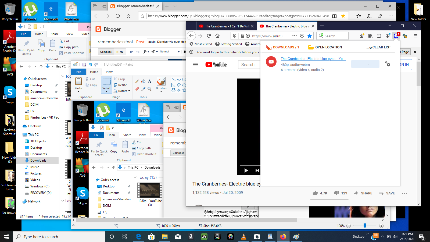The height and width of the screenshot is (242, 430).
Task: Open Paint quick access toolbar customize arrow
Action: [x=101, y=65]
